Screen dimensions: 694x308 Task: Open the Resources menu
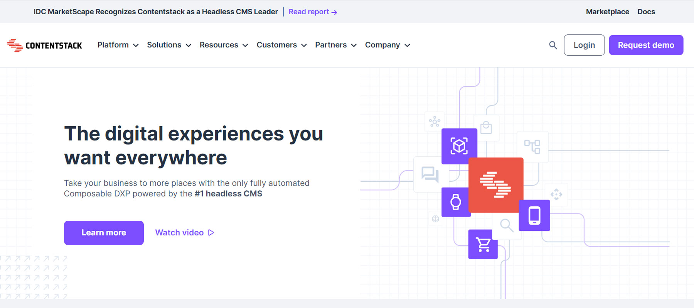point(224,45)
